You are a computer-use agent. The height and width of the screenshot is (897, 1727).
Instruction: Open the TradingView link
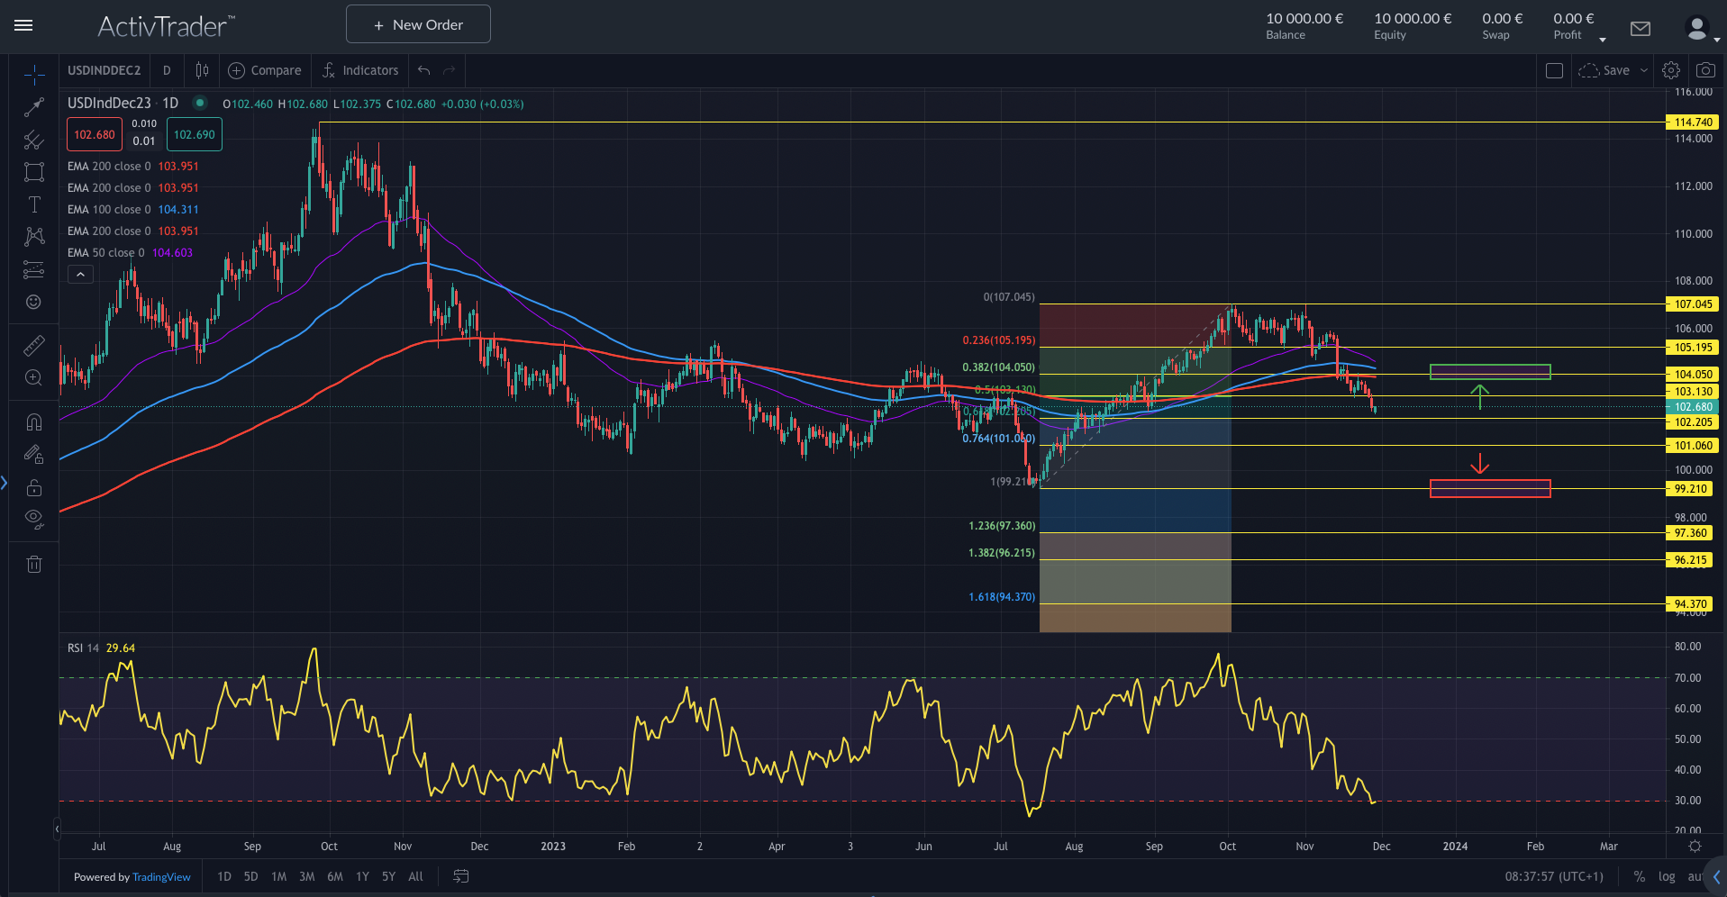coord(161,877)
